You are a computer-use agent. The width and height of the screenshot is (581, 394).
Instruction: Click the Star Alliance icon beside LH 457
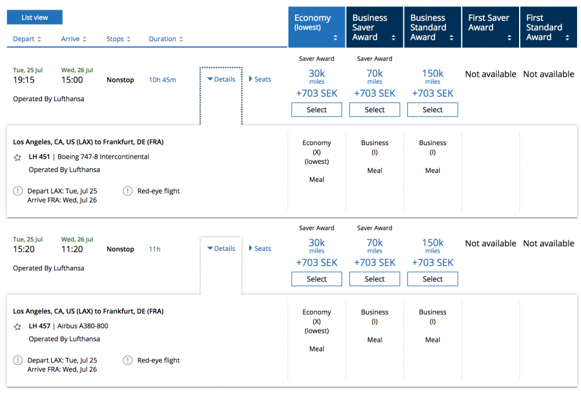(17, 327)
